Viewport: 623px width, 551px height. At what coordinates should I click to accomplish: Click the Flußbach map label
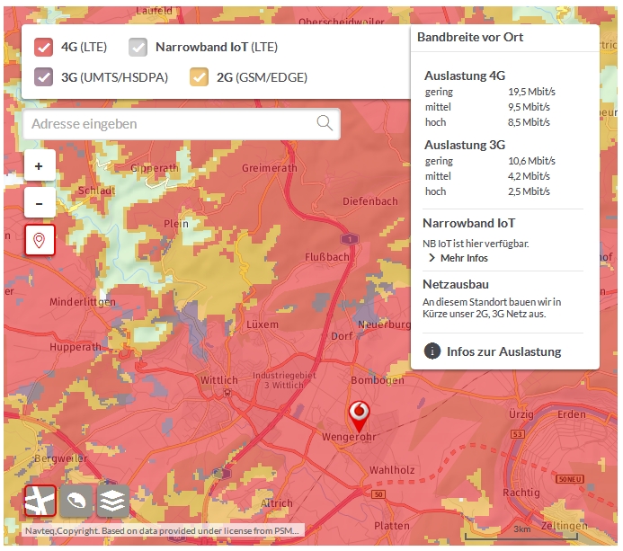click(x=326, y=257)
